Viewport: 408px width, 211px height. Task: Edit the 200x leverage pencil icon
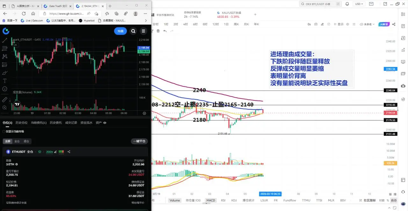pyautogui.click(x=55, y=152)
